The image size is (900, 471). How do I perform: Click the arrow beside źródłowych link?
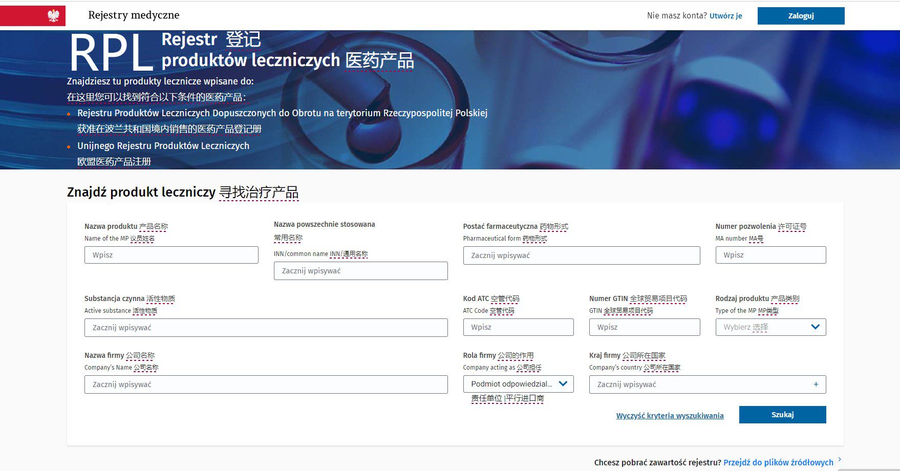coord(840,459)
